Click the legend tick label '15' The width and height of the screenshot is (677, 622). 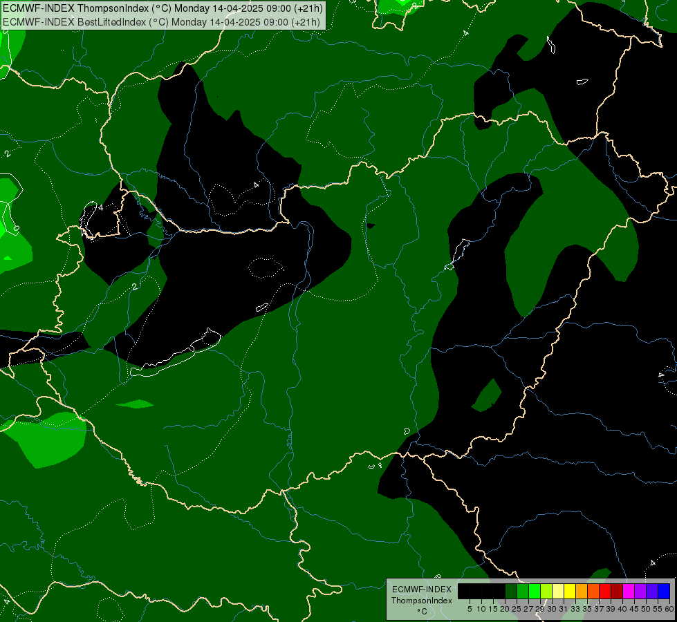493,609
